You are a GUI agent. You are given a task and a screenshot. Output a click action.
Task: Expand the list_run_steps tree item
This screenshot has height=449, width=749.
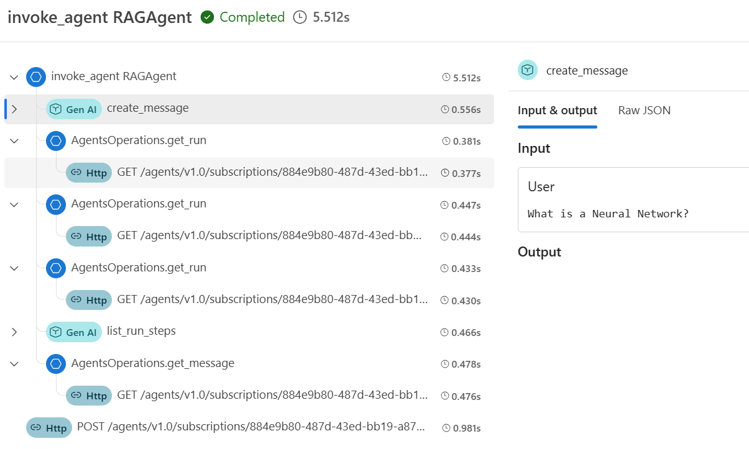coord(14,332)
